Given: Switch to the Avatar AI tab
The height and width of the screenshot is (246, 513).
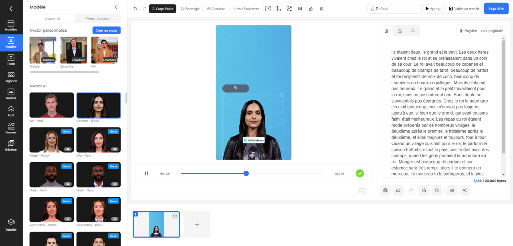Looking at the screenshot, I should click(x=53, y=19).
